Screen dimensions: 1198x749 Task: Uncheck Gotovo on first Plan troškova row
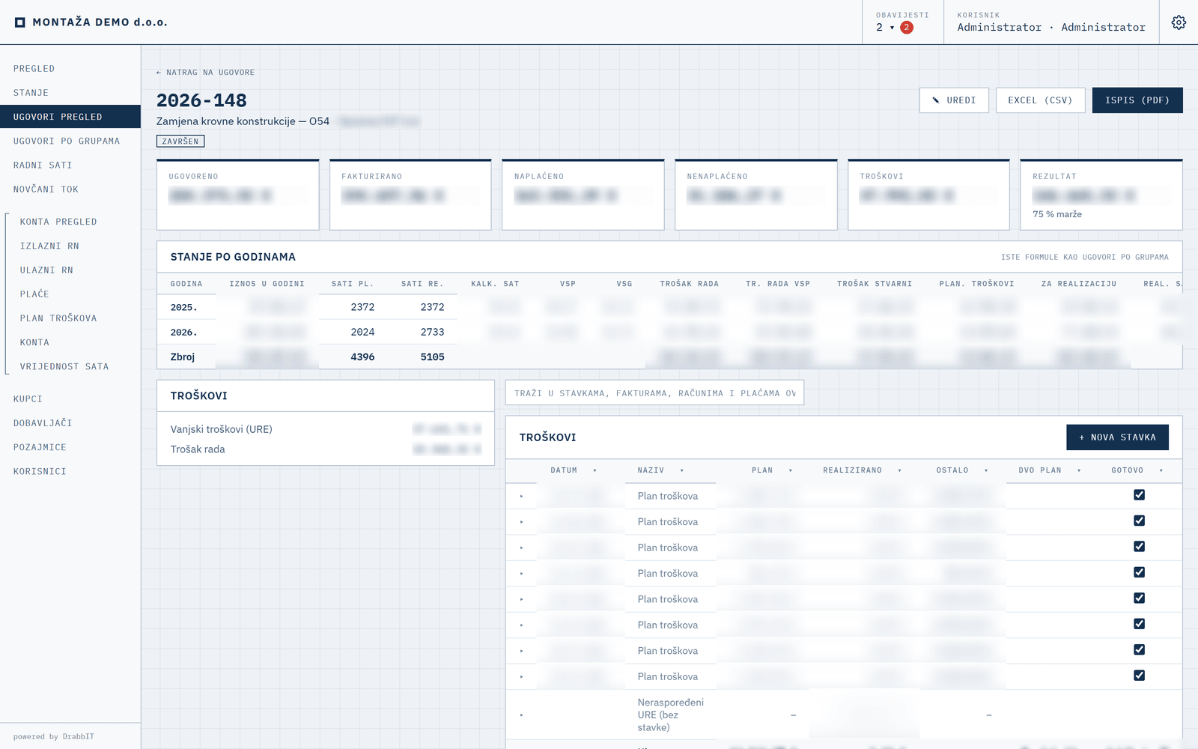click(x=1140, y=495)
